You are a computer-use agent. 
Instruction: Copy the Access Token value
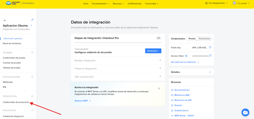[x=210, y=56]
